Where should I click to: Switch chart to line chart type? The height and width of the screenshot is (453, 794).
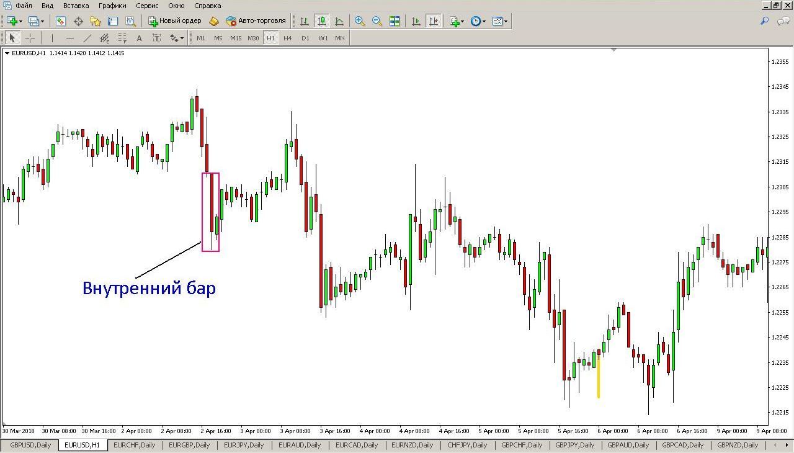(x=339, y=21)
